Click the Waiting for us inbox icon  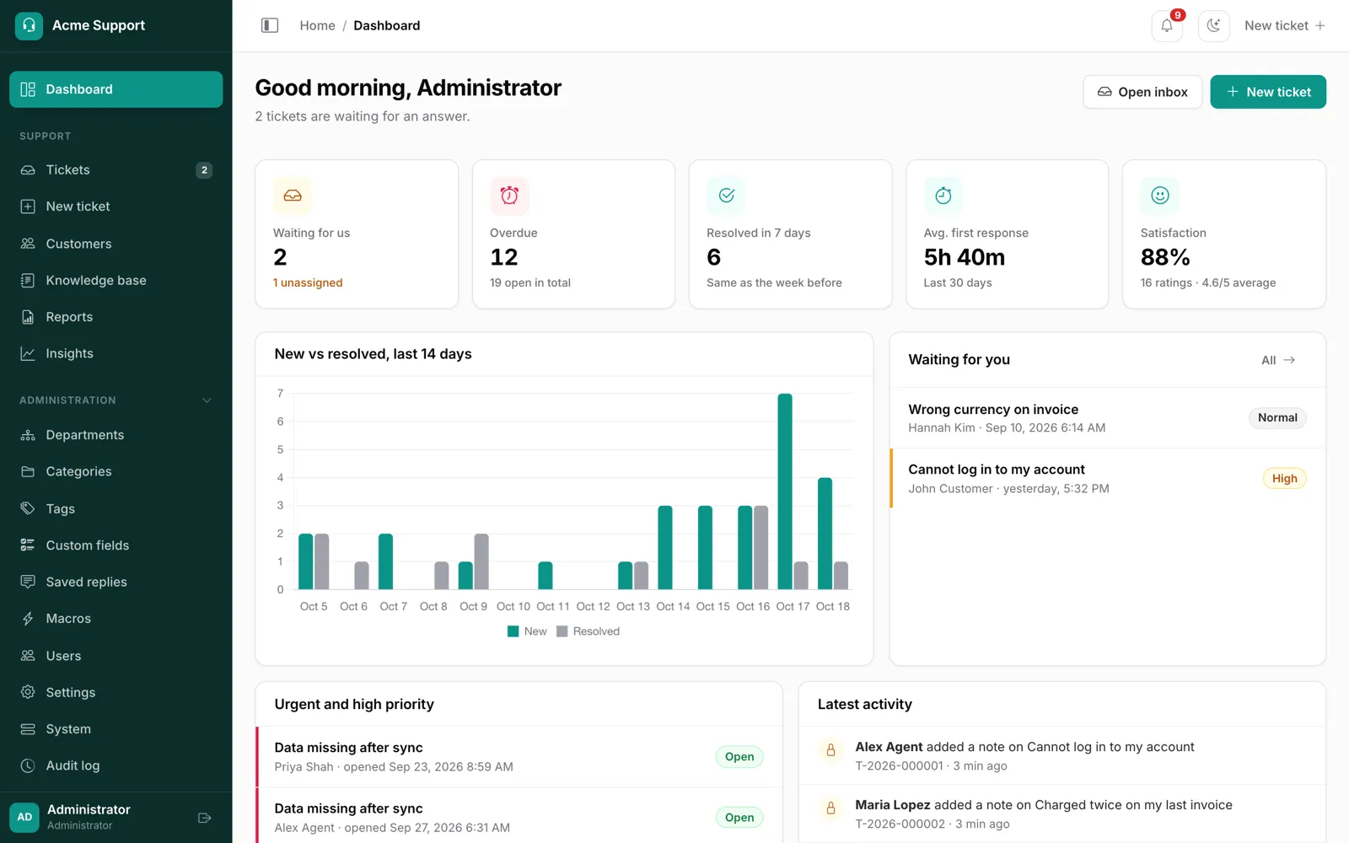click(293, 196)
